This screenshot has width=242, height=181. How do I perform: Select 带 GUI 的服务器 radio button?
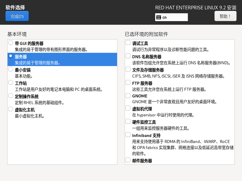pos(11,43)
